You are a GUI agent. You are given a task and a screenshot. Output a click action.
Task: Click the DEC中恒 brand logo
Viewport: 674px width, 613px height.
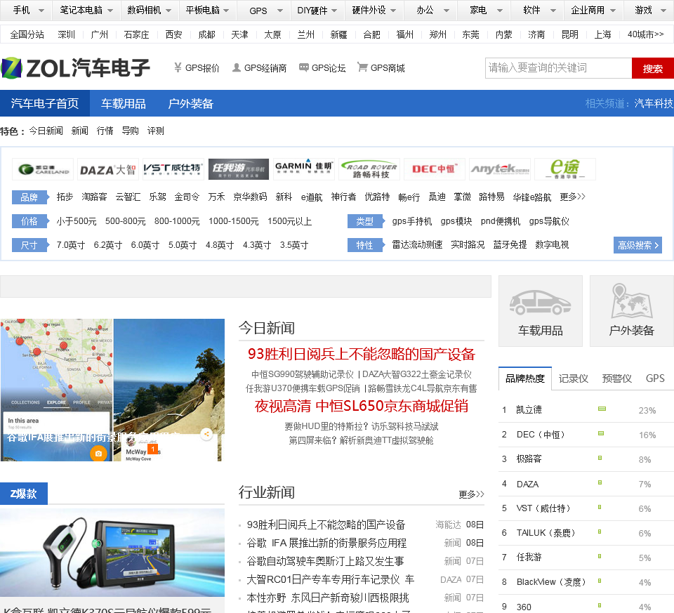pyautogui.click(x=435, y=169)
